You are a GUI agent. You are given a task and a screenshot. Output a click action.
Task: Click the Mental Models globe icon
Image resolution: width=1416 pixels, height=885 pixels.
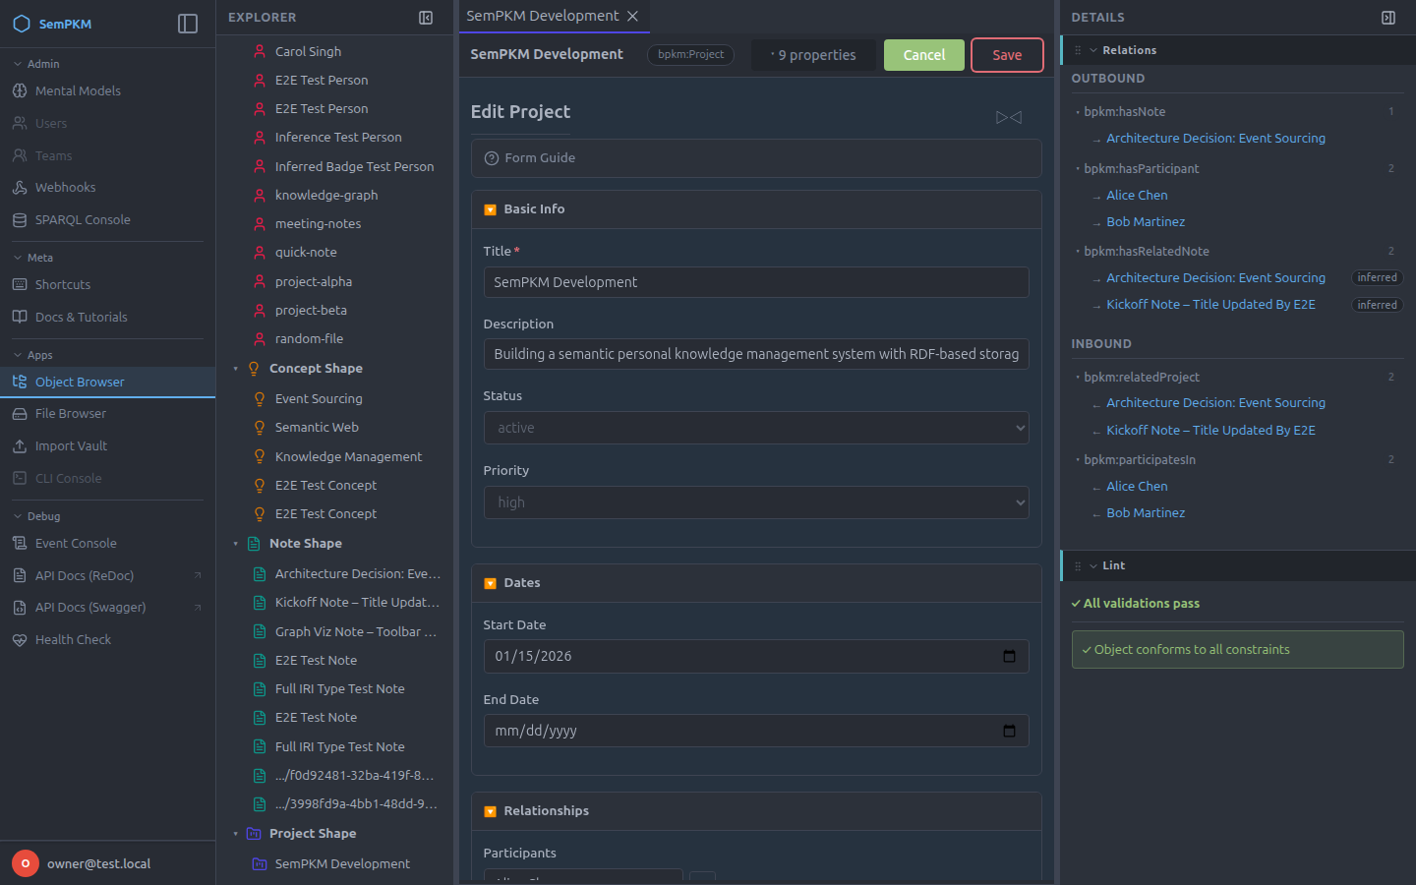(20, 90)
